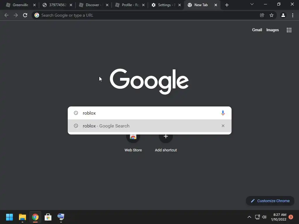This screenshot has height=224, width=299.
Task: Focus the Google search box containing roblox
Action: coord(149,113)
